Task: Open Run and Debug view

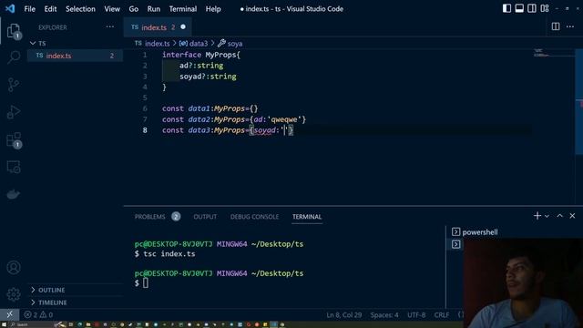Action: (14, 112)
